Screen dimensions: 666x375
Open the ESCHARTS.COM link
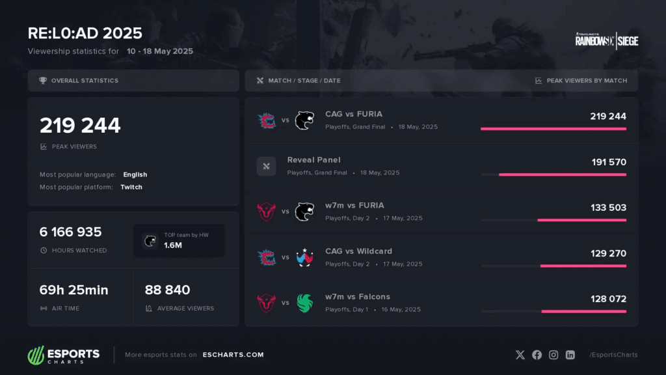pos(233,355)
